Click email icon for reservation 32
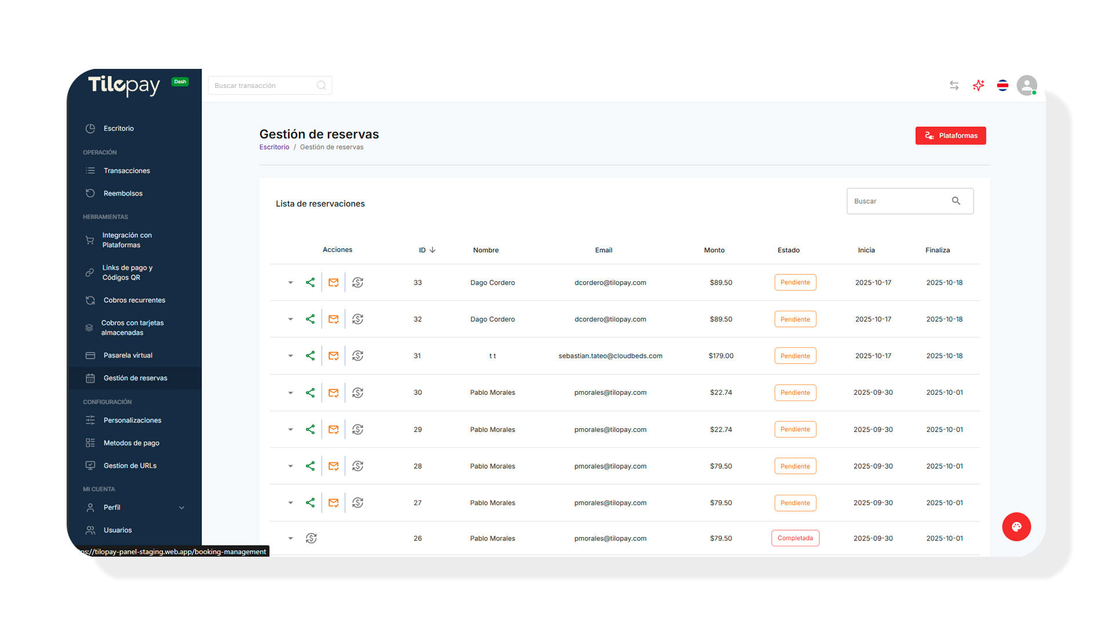 [334, 319]
